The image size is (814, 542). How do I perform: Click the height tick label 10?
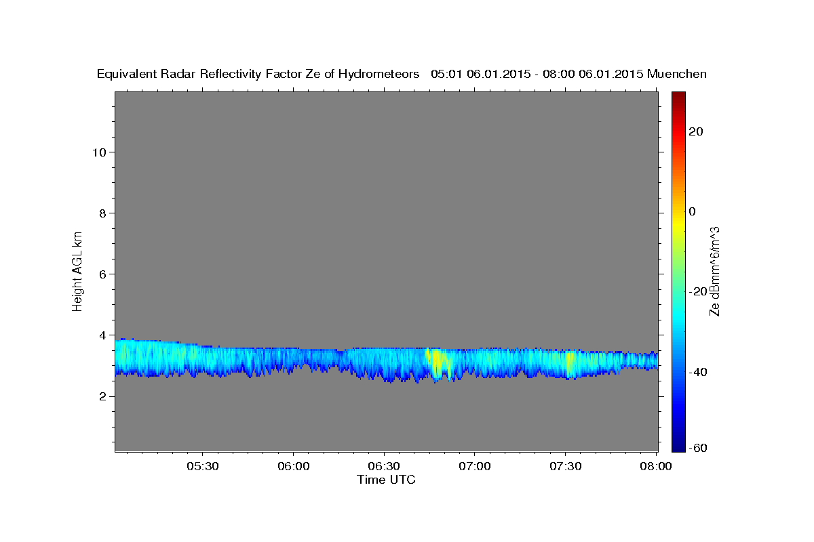click(99, 152)
